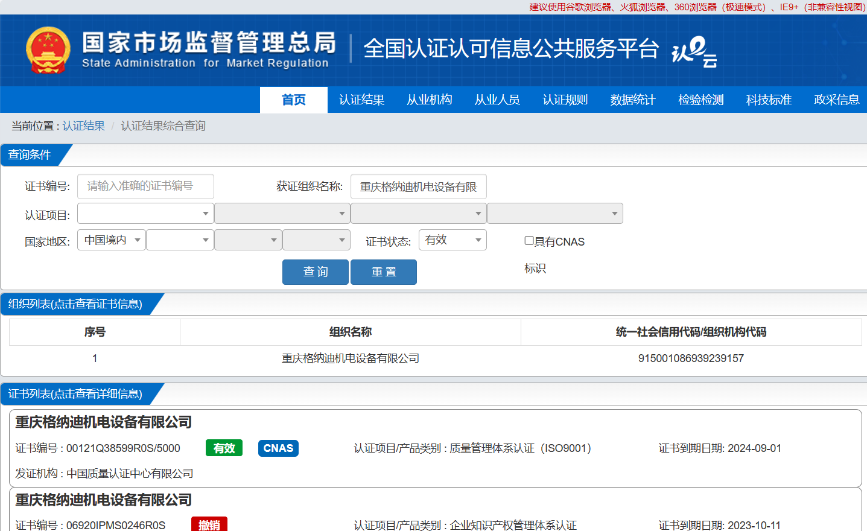The image size is (867, 531).
Task: Click the 认证结果综合查询 breadcrumb text
Action: pyautogui.click(x=164, y=126)
